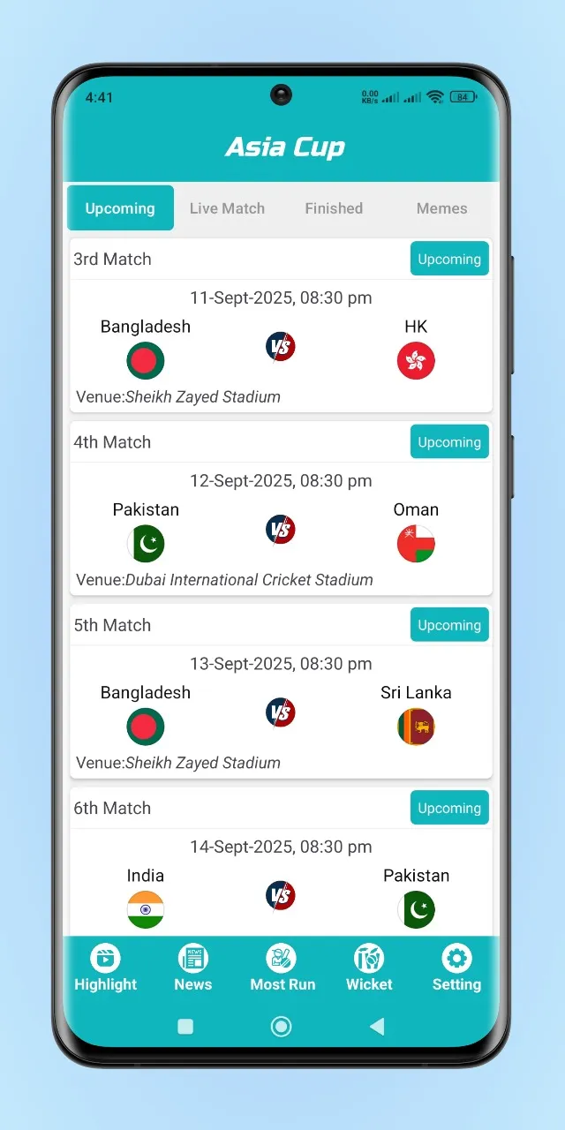Open Setting gear icon
Viewport: 565px width, 1130px height.
[456, 958]
